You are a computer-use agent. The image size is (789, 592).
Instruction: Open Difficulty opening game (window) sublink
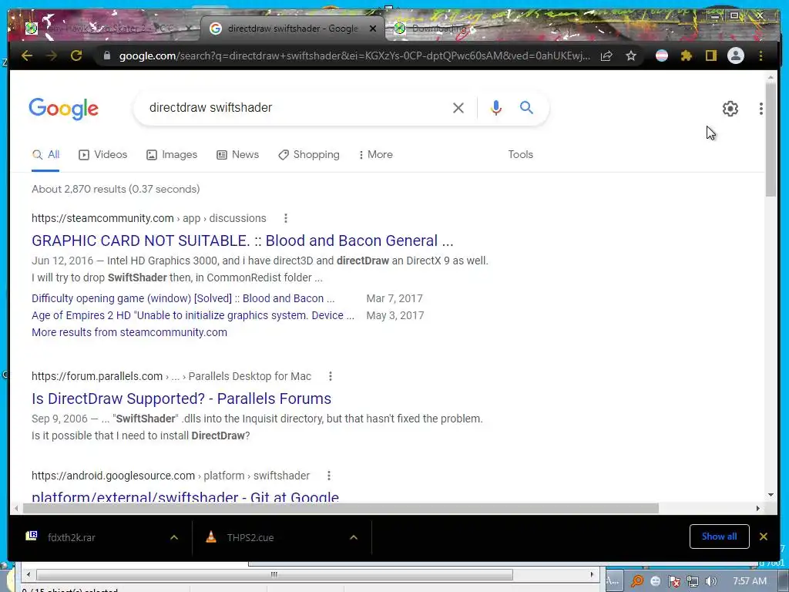point(183,298)
